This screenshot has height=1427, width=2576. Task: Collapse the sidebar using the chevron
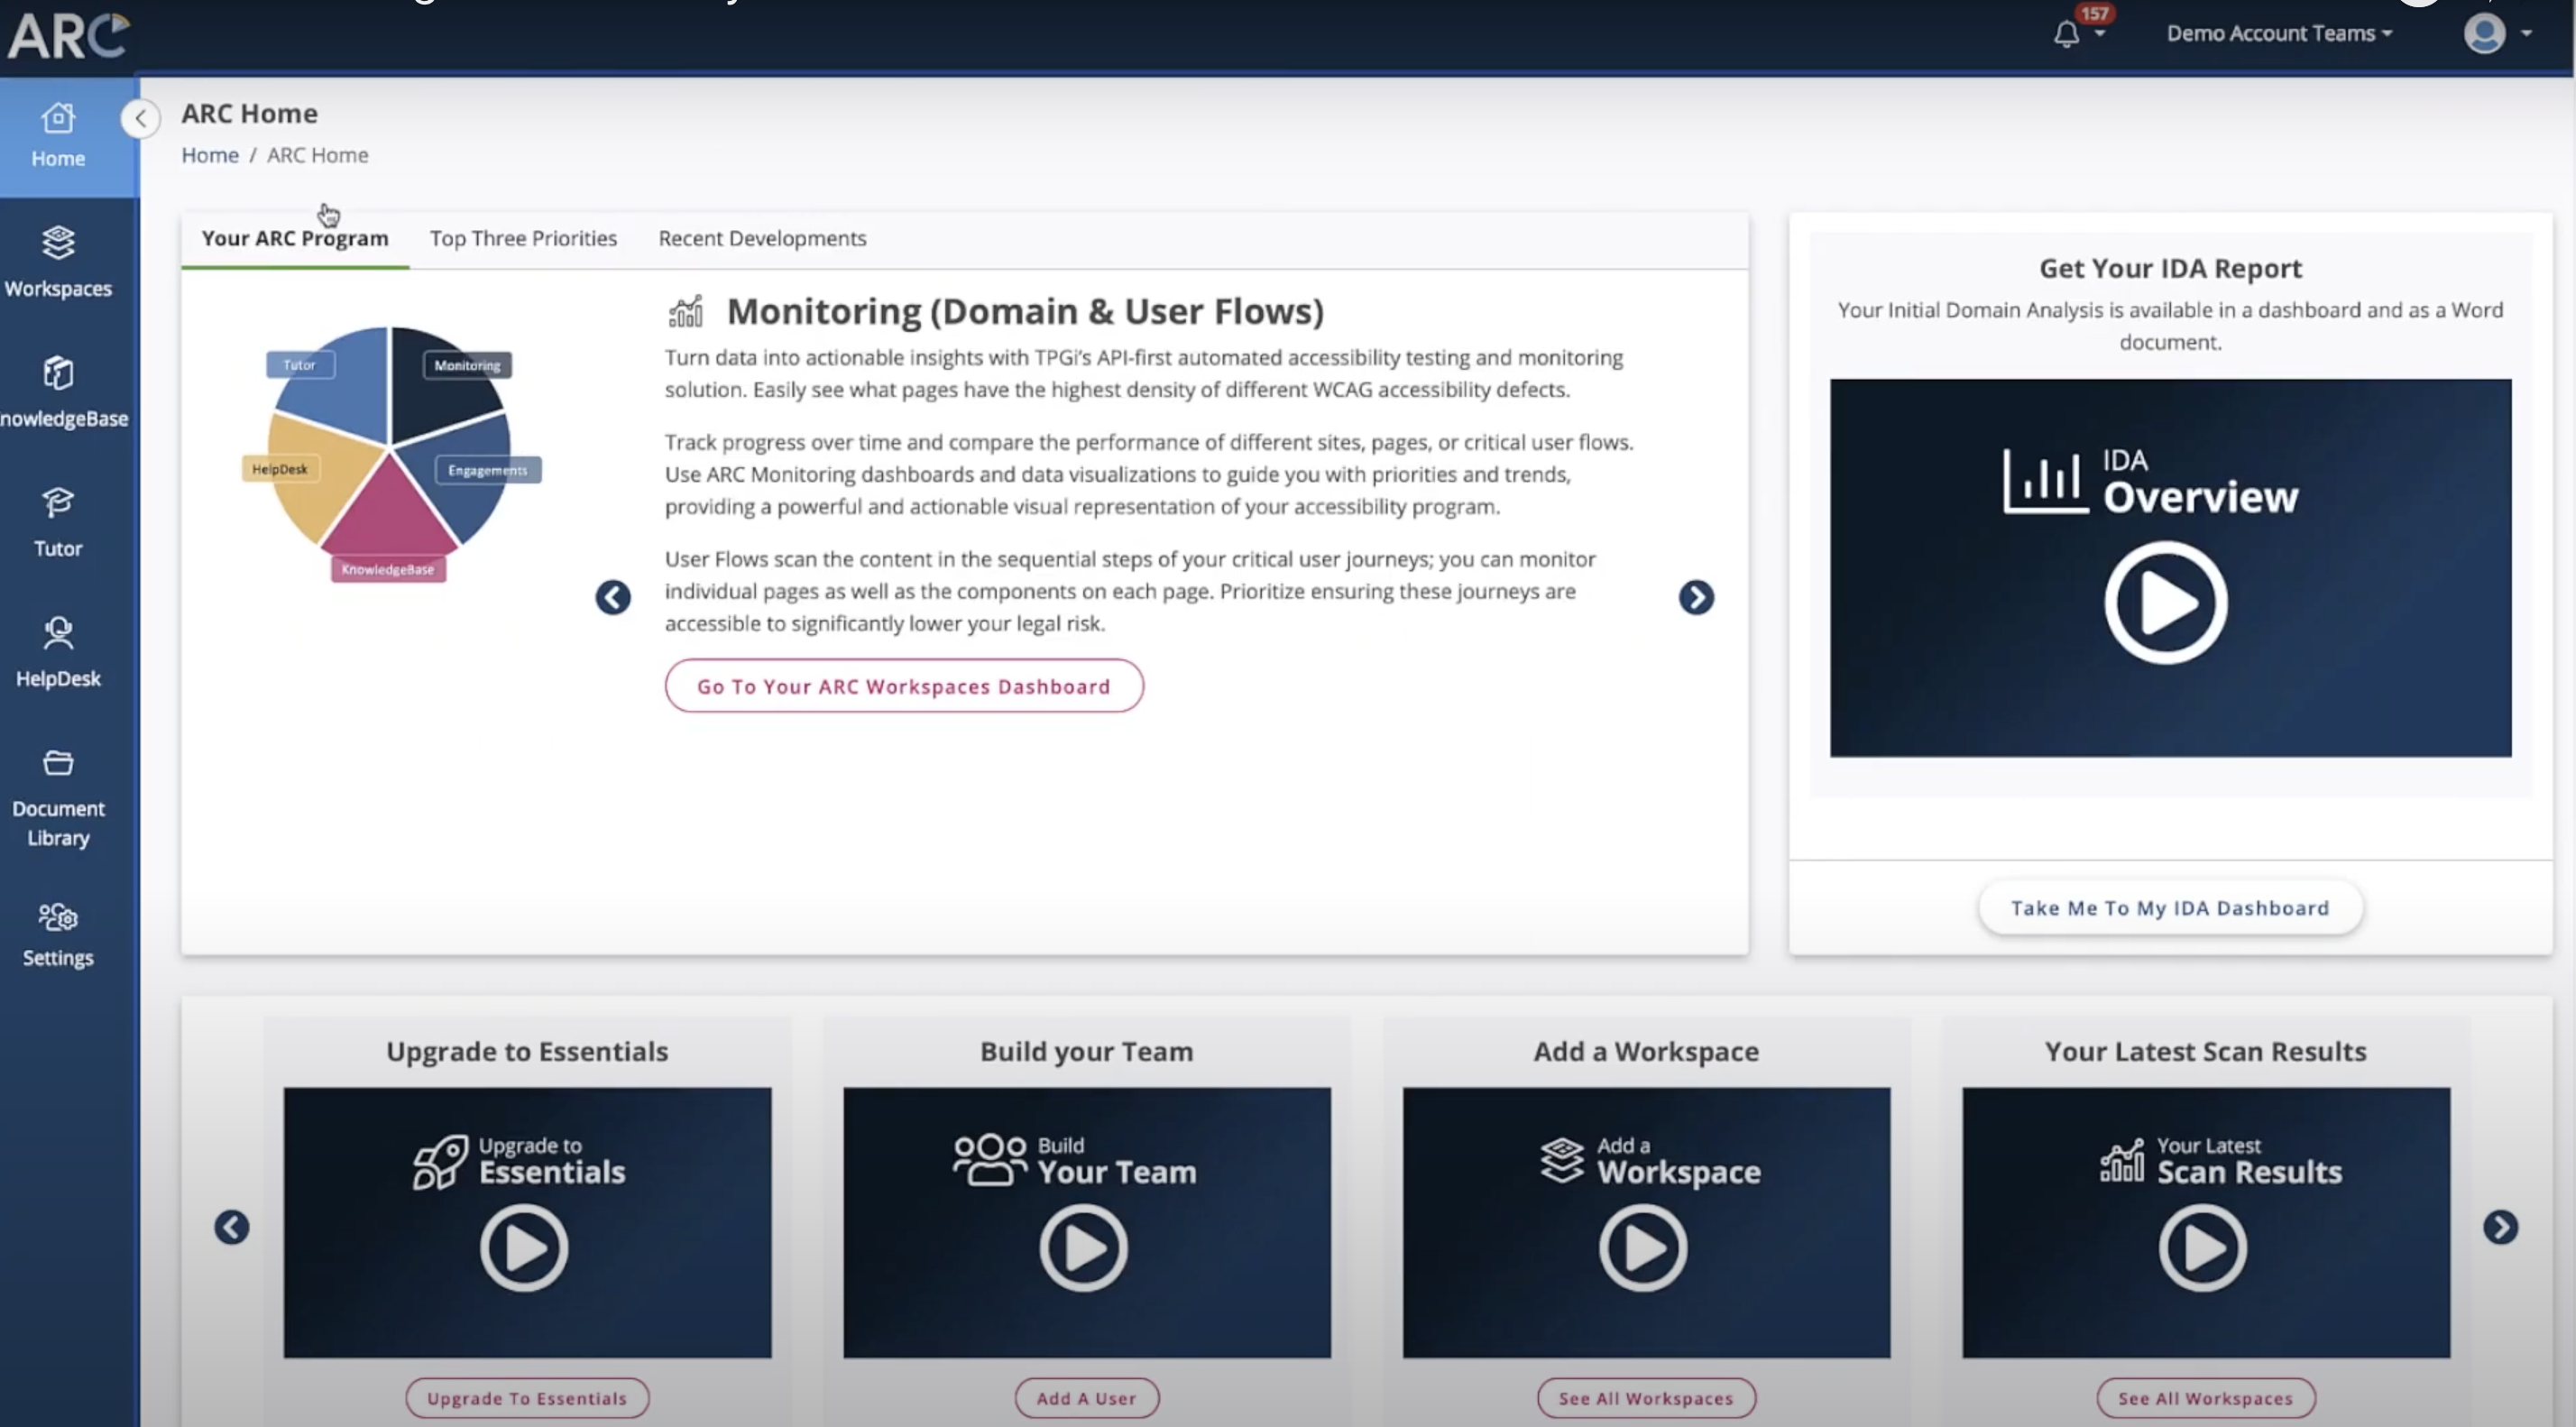click(x=140, y=118)
